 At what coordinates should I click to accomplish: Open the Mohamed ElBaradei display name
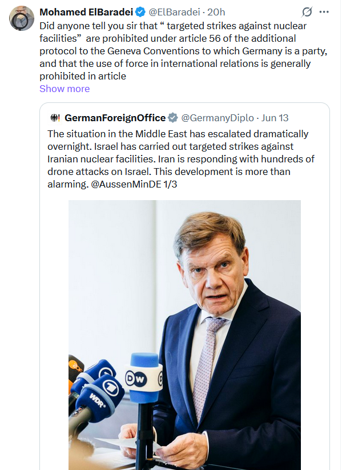coord(86,12)
